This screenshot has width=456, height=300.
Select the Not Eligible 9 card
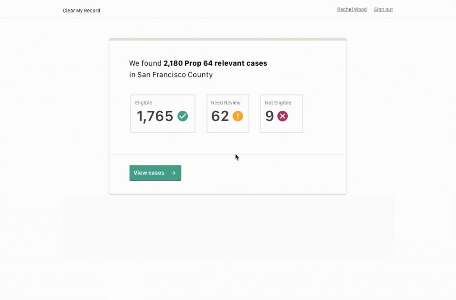pyautogui.click(x=281, y=114)
